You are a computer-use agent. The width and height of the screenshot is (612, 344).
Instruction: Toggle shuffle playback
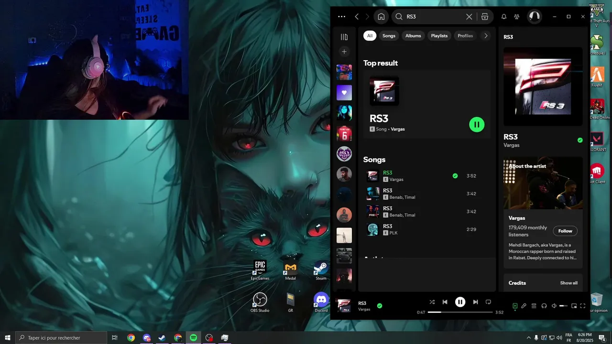(x=432, y=302)
